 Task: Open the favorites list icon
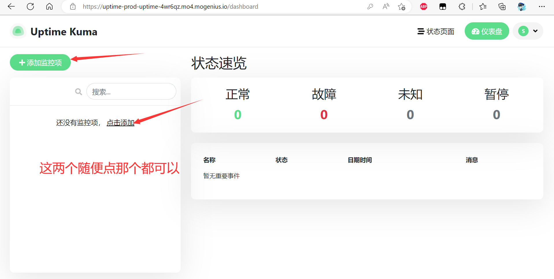(x=483, y=6)
